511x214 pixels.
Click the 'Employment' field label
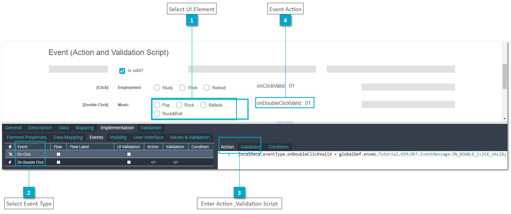[x=129, y=87]
